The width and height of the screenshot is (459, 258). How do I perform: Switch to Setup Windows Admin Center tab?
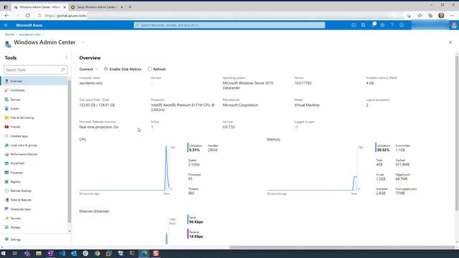click(x=98, y=7)
